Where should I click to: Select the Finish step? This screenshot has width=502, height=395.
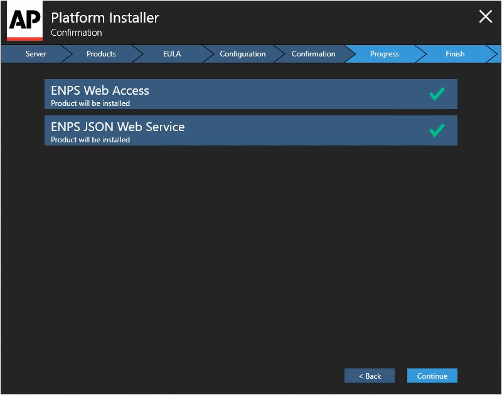click(x=455, y=54)
